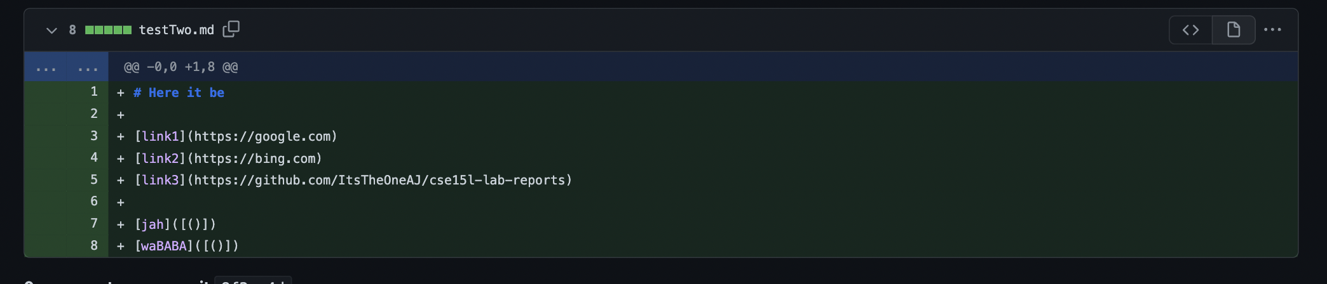Image resolution: width=1327 pixels, height=284 pixels.
Task: Select line number 8 in the diff
Action: [94, 245]
